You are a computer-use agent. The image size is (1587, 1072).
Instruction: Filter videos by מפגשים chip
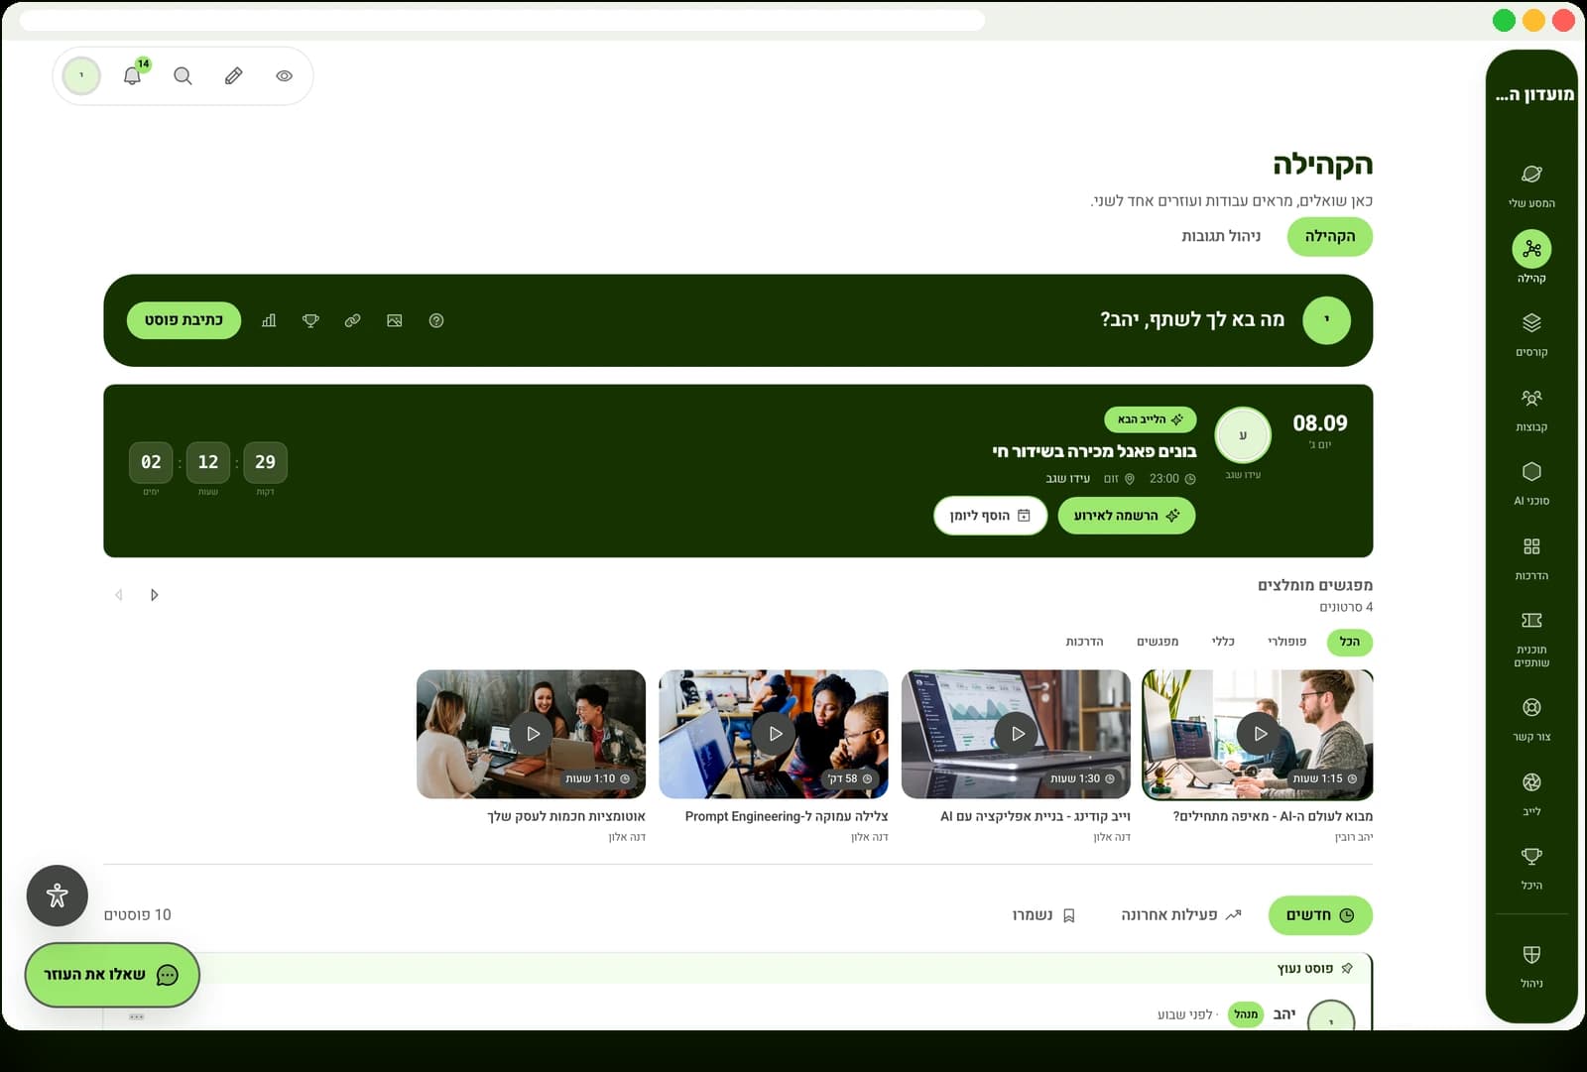1158,642
